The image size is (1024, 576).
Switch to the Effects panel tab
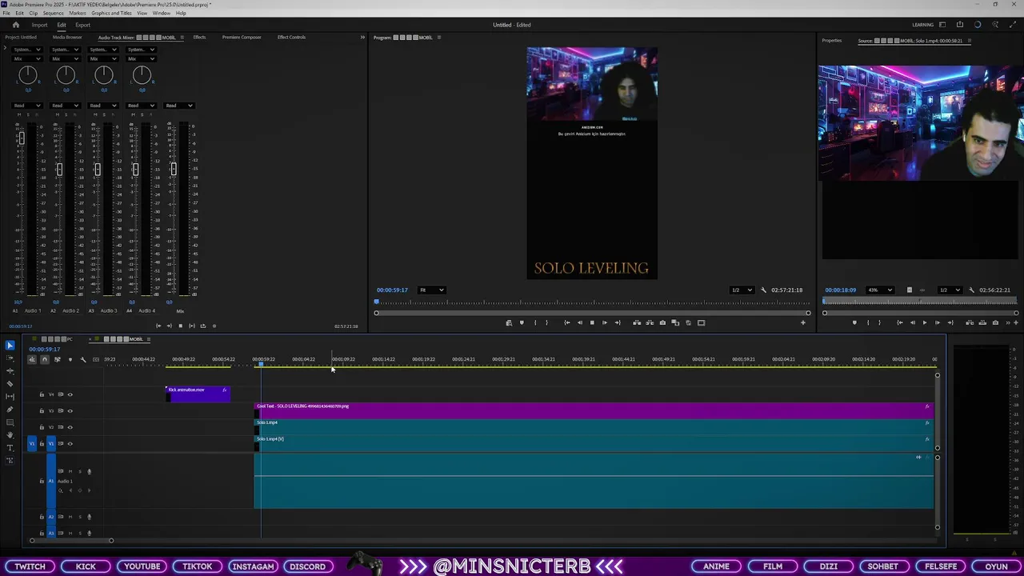pos(199,37)
